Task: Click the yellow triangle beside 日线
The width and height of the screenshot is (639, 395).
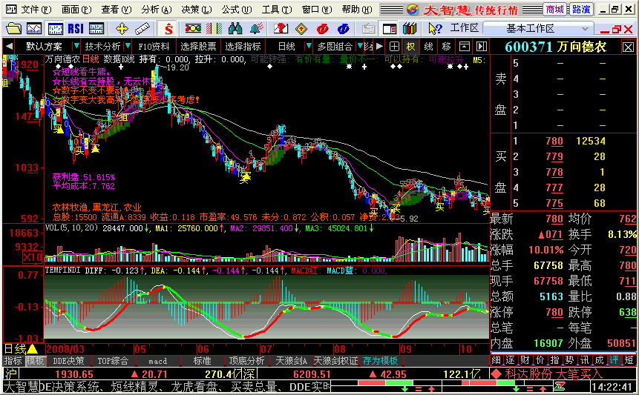Action: pos(33,349)
